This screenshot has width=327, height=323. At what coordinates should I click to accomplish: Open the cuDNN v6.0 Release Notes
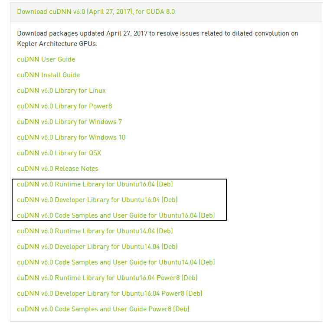click(x=58, y=169)
